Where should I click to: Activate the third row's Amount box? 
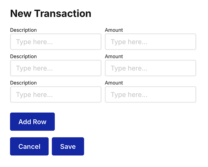coord(150,95)
